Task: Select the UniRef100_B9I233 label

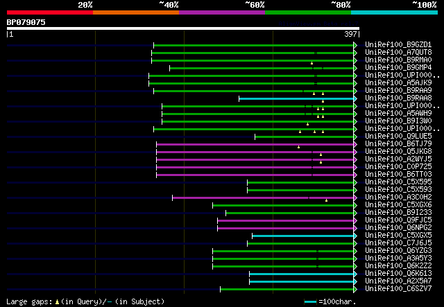Action: (398, 213)
